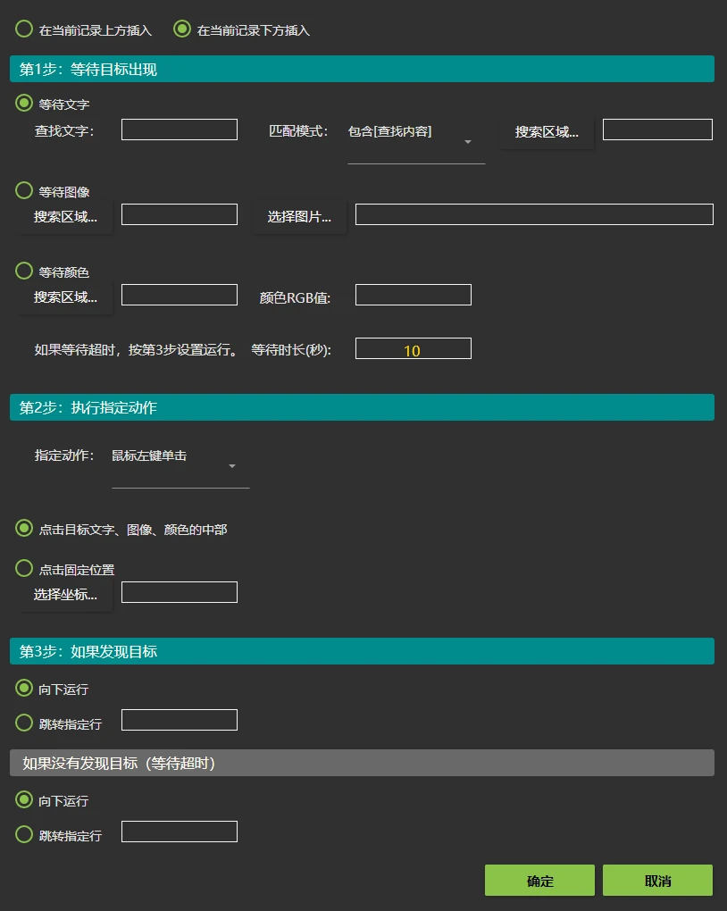The width and height of the screenshot is (727, 911).
Task: Click 选择坐标... button
Action: click(x=66, y=594)
